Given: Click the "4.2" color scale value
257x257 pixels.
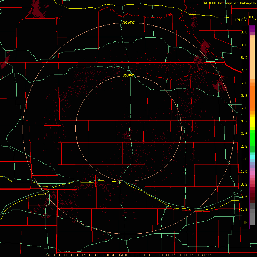Looking at the screenshot, I should coord(244,121).
